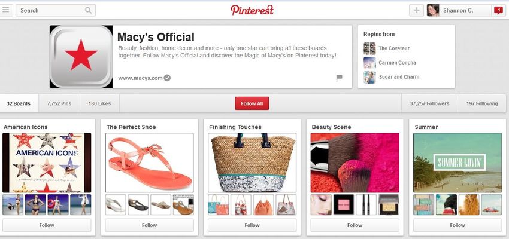Screen dimensions: 509x239
Task: Switch to the 7,752 Pins tab
Action: click(59, 103)
